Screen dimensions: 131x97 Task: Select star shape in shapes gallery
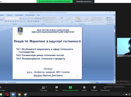tap(72, 22)
